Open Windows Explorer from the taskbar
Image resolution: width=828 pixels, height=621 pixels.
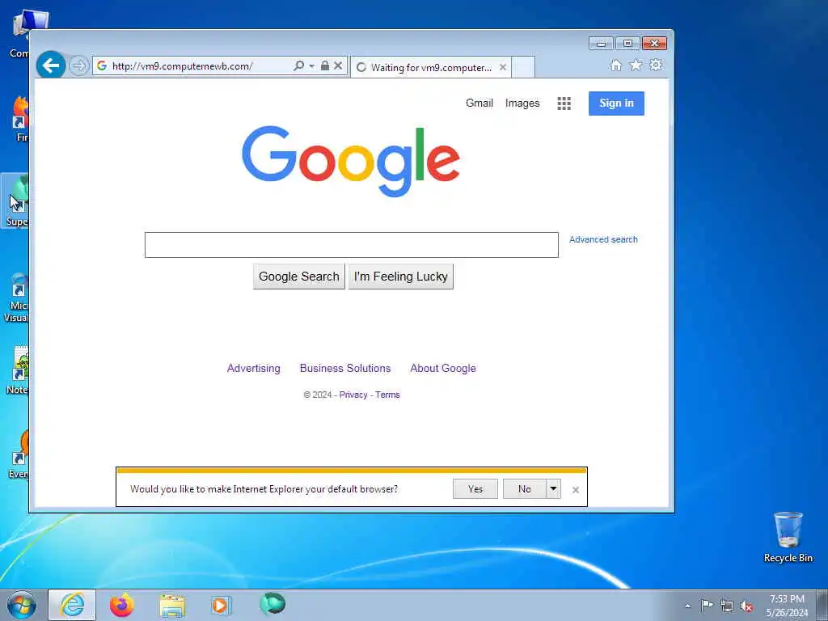[172, 606]
